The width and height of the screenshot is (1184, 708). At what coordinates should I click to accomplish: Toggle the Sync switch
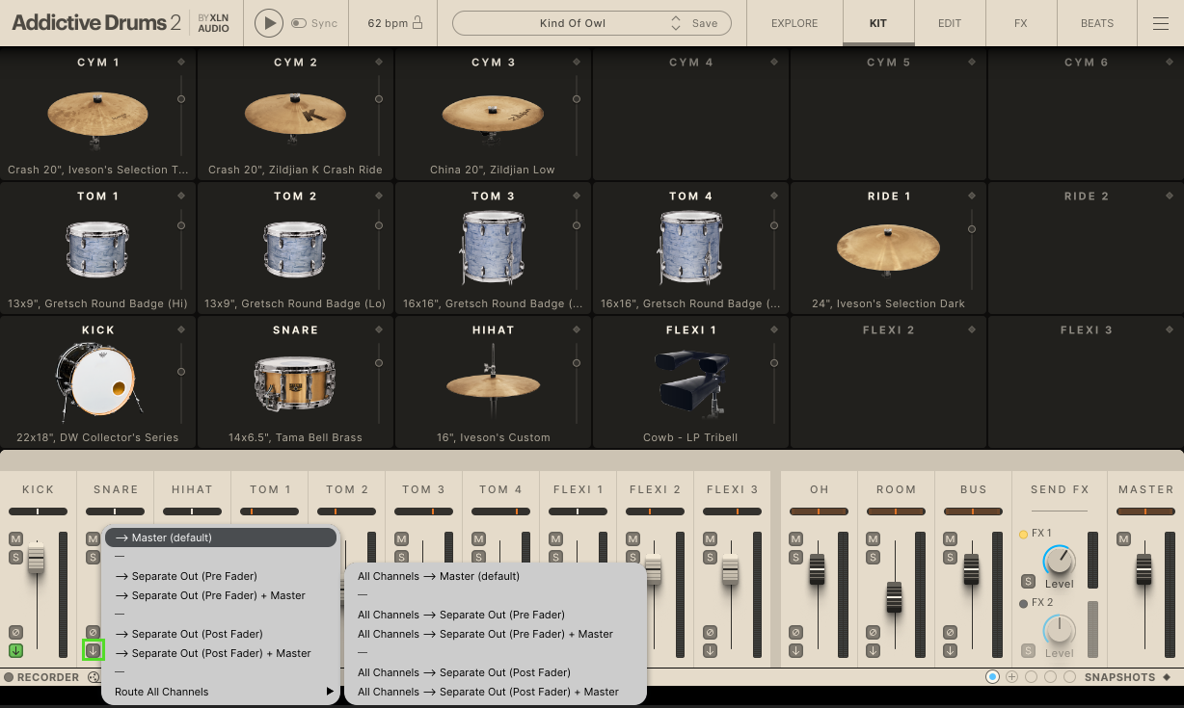point(298,23)
